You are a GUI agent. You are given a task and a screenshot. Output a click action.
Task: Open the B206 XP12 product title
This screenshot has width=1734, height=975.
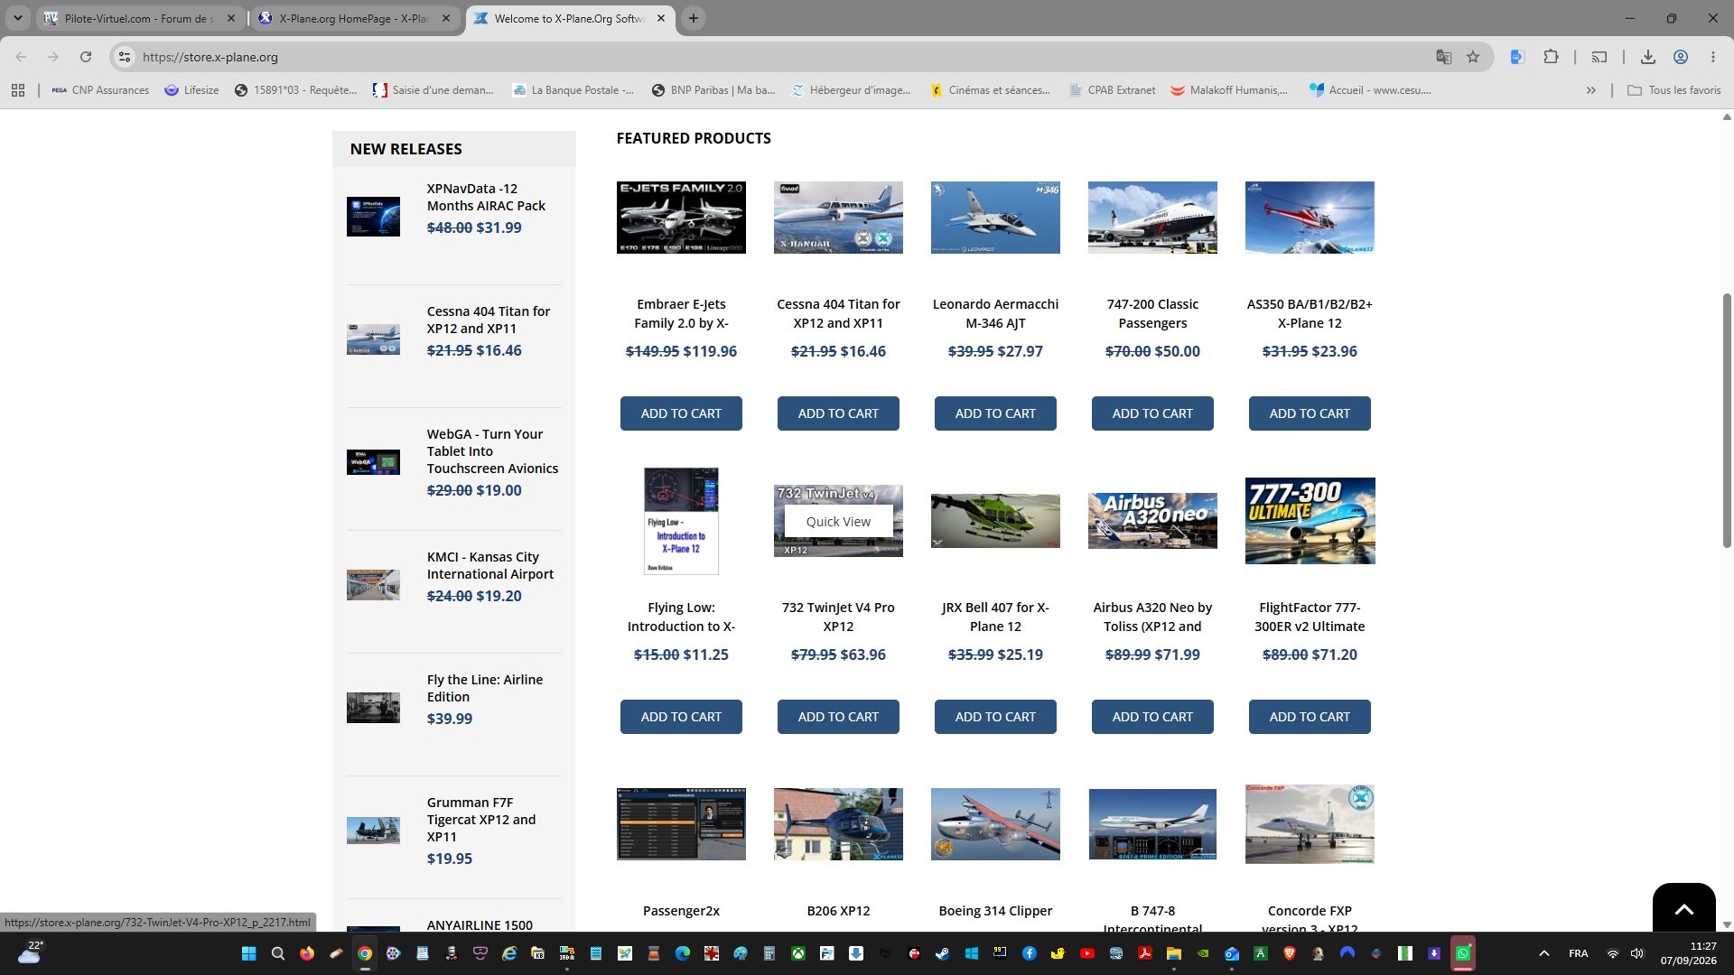(x=838, y=911)
